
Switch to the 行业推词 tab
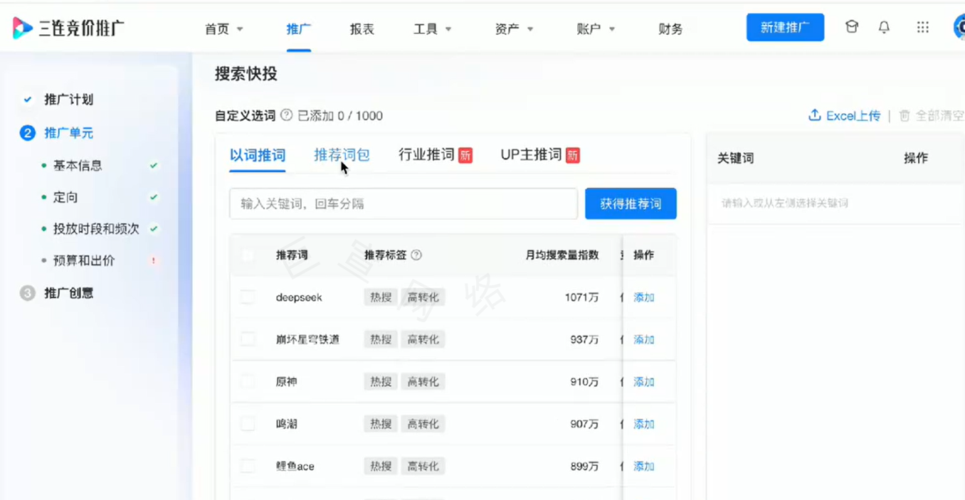click(x=426, y=155)
